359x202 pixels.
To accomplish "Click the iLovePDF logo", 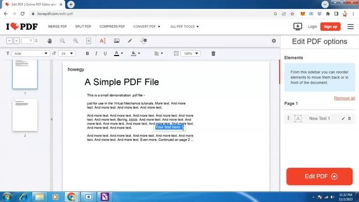I will coord(22,26).
